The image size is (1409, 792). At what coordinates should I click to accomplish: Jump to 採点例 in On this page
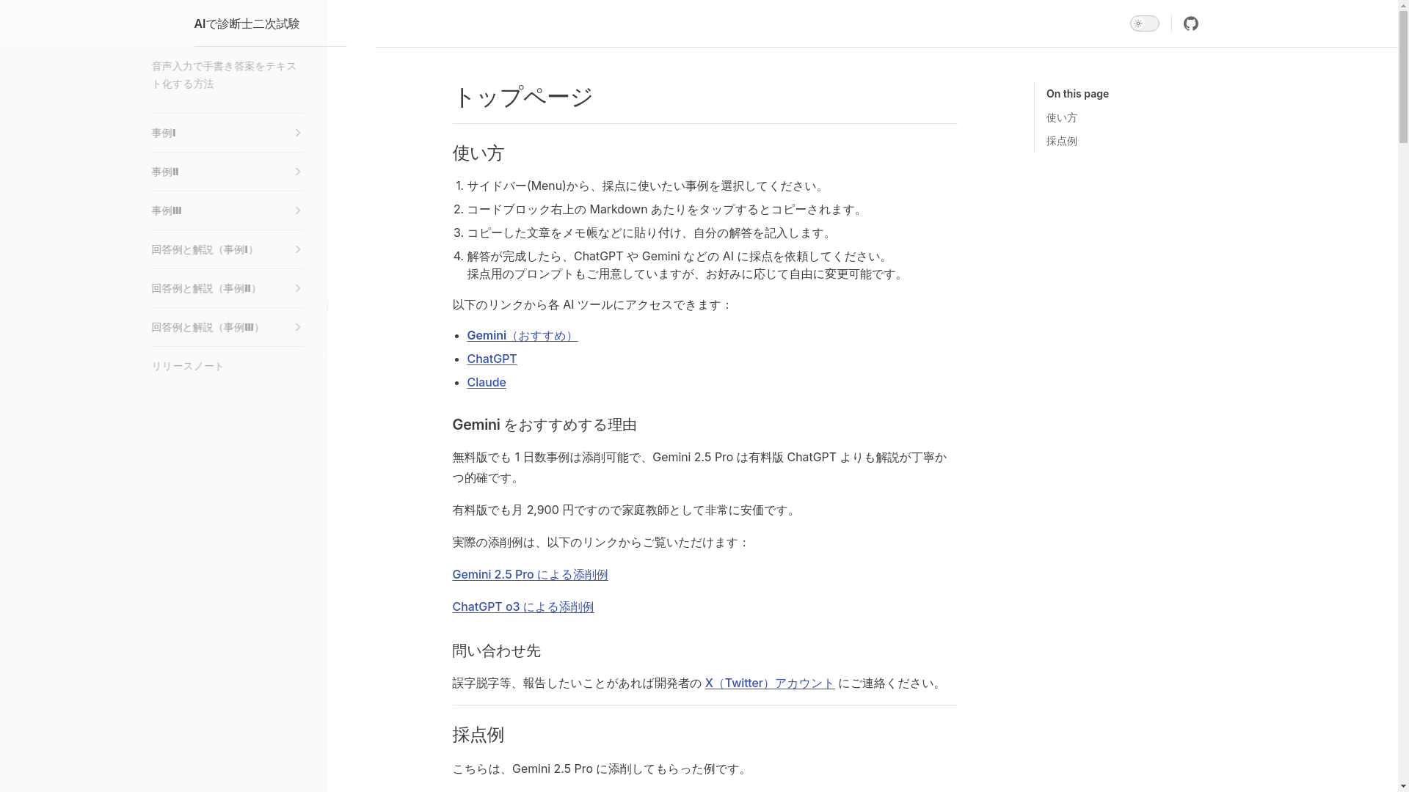tap(1062, 141)
